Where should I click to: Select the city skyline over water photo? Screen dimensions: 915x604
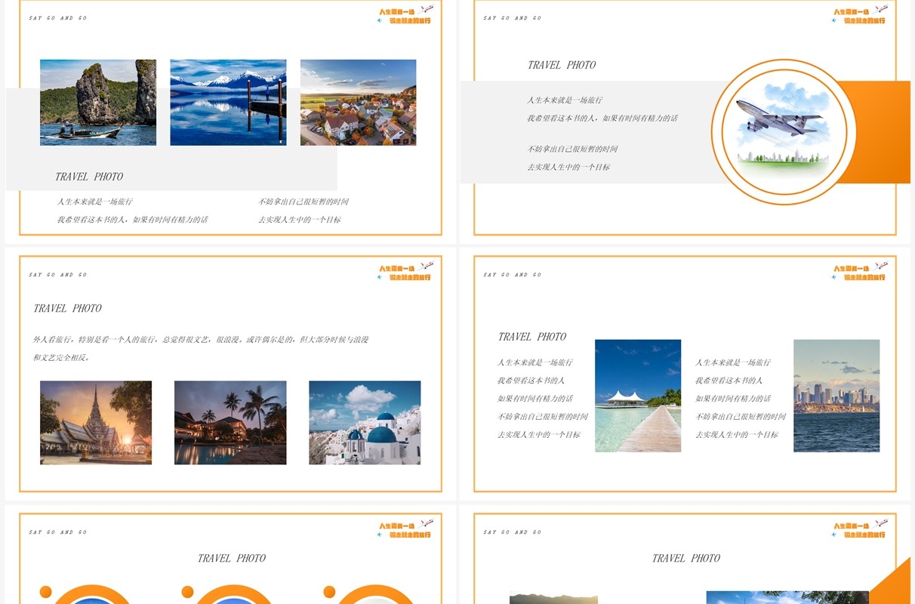[836, 396]
